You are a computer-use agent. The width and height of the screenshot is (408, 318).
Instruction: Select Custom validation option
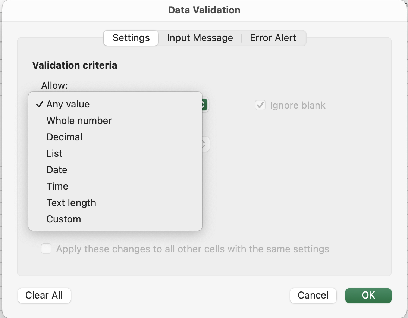tap(63, 219)
